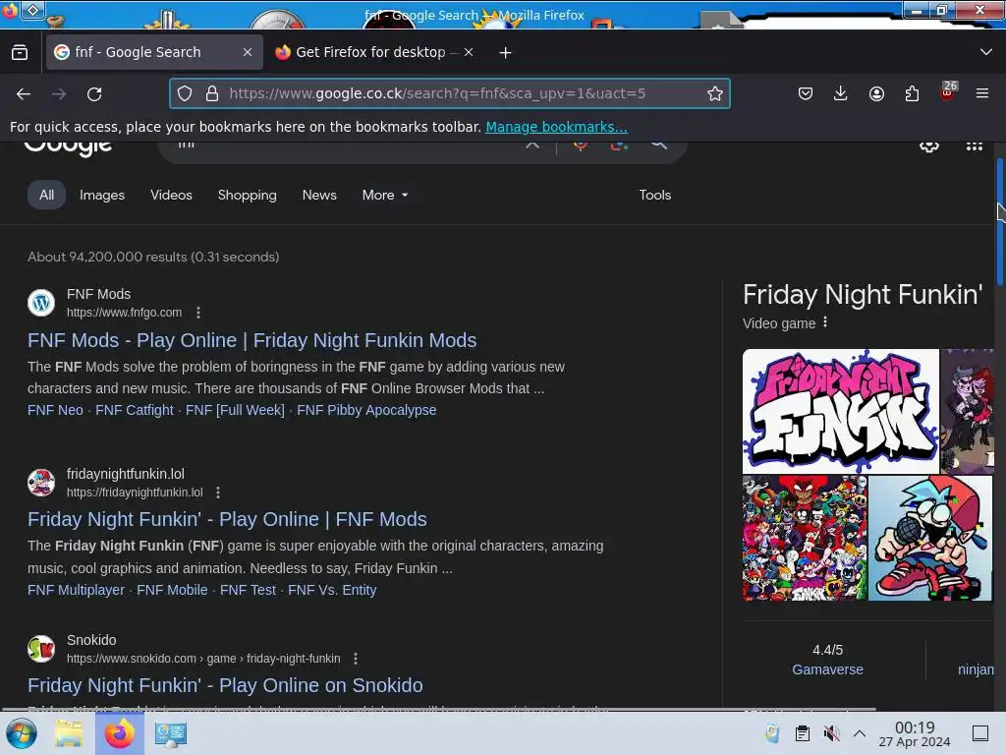
Task: Open the Windows-style Start menu button
Action: [22, 733]
